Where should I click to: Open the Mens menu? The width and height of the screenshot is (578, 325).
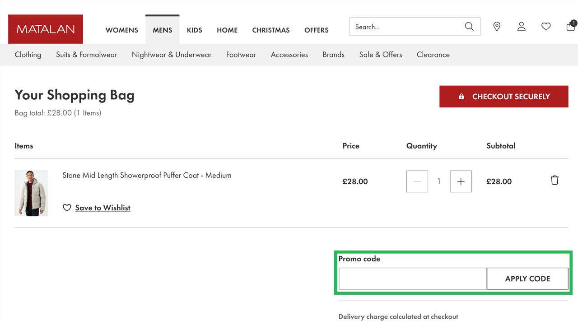[x=162, y=30]
